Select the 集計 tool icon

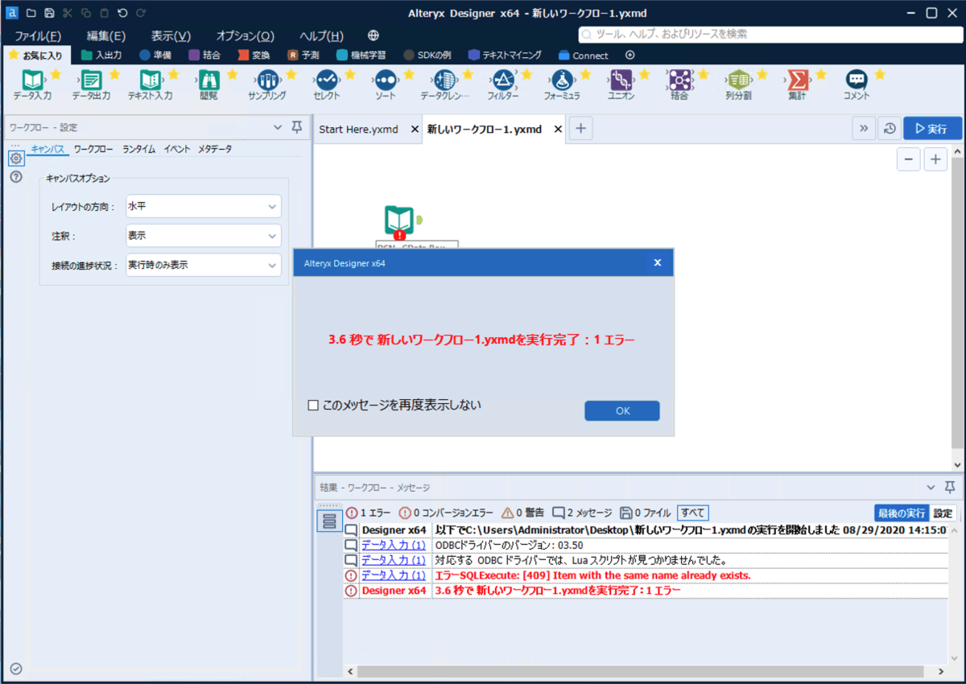[x=797, y=81]
